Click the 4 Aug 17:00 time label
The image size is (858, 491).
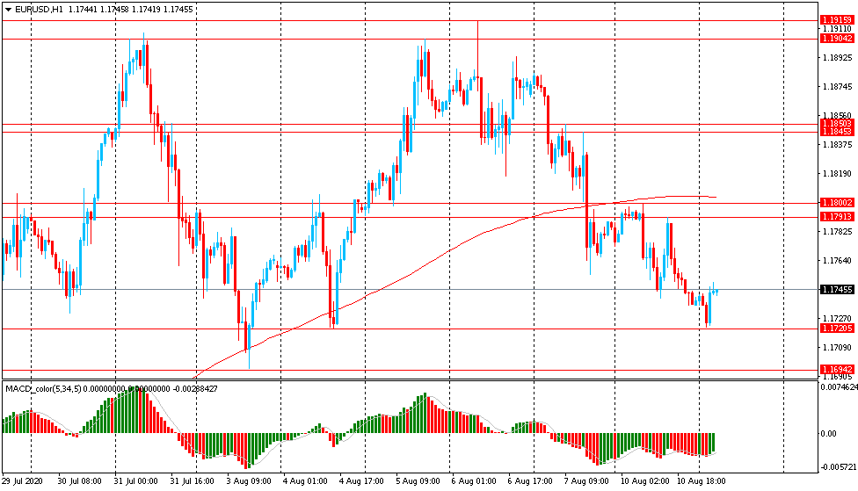(x=361, y=481)
